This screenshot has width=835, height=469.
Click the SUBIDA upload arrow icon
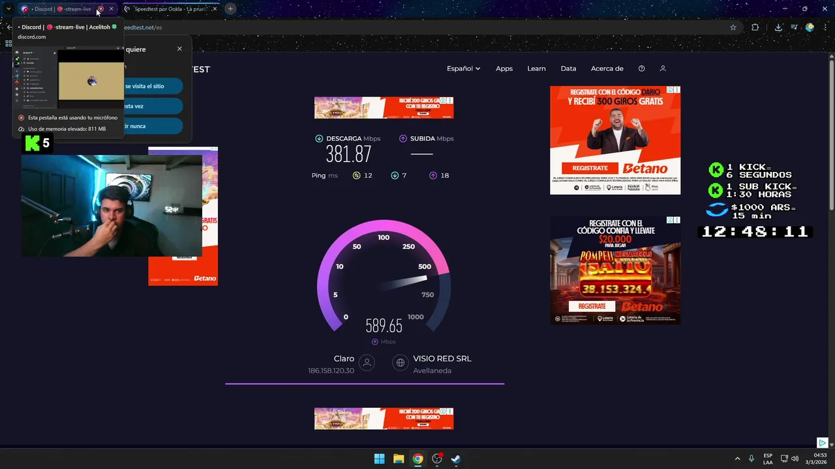(403, 138)
